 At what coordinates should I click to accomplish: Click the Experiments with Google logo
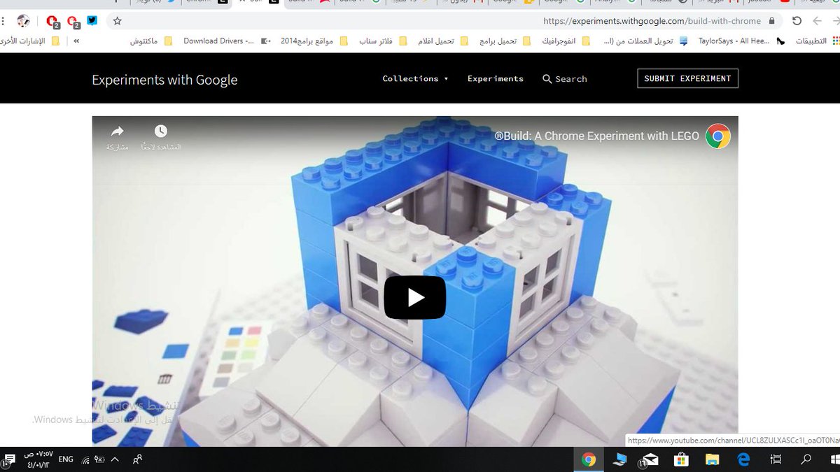(164, 80)
